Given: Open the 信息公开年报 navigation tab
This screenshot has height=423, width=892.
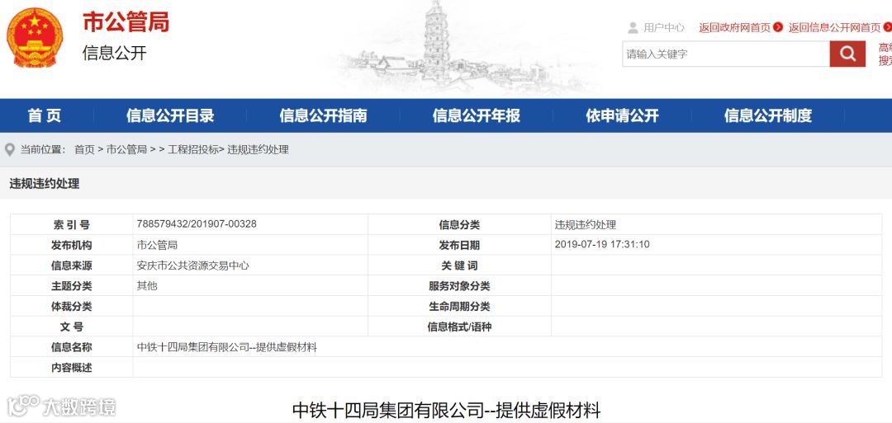Looking at the screenshot, I should click(477, 115).
